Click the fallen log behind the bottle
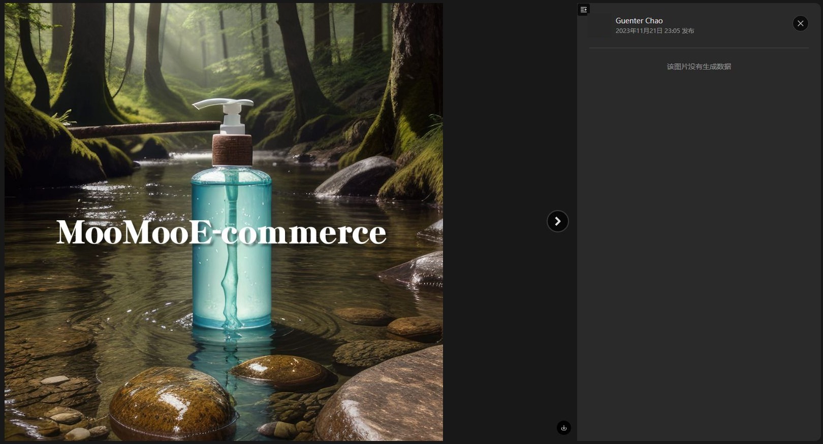 coord(142,128)
